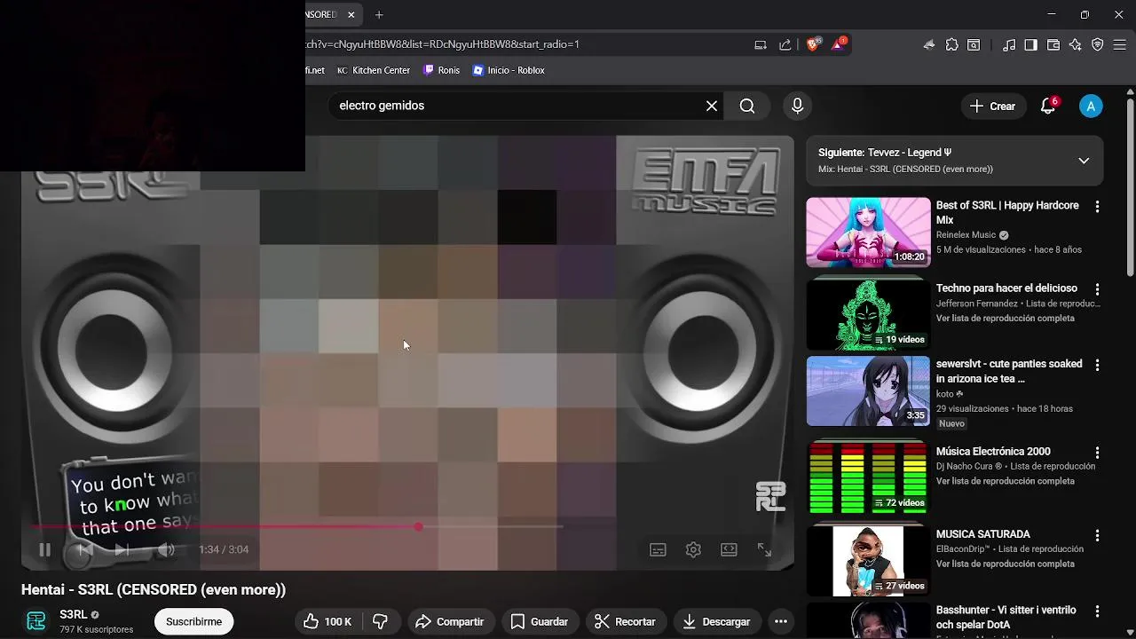Open Leo AI sparkle icon
Screen dimensions: 1136x639
[x=1076, y=44]
